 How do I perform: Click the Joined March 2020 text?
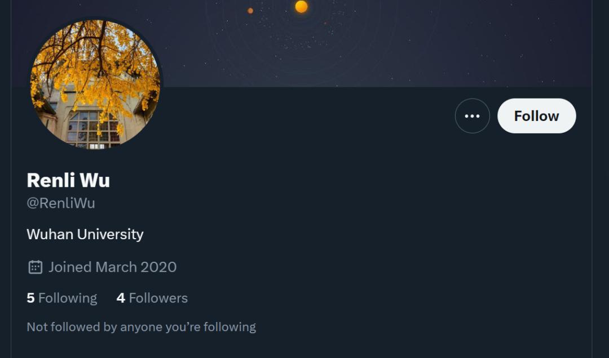coord(112,267)
